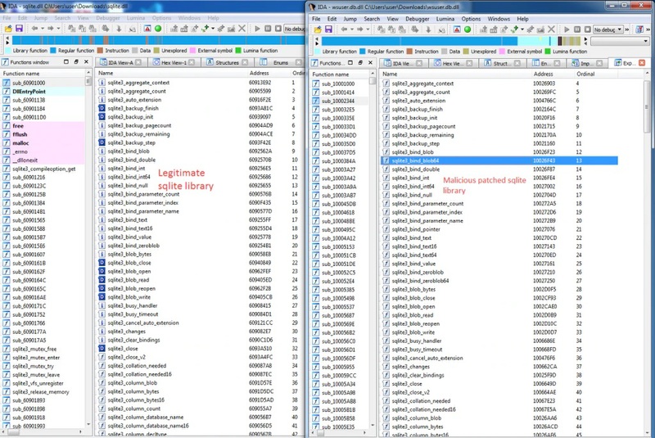Open forward-history dropdown in sqlite.dll toolbar
The image size is (655, 438).
coord(58,29)
